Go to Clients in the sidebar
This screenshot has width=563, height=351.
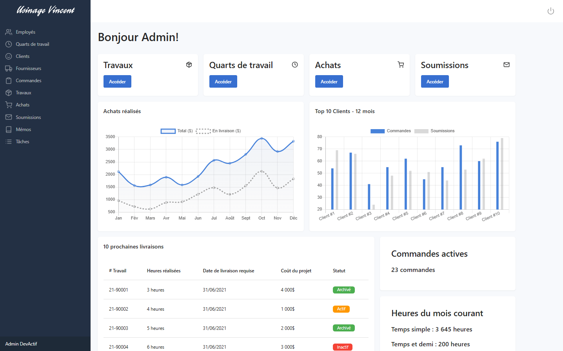click(23, 56)
